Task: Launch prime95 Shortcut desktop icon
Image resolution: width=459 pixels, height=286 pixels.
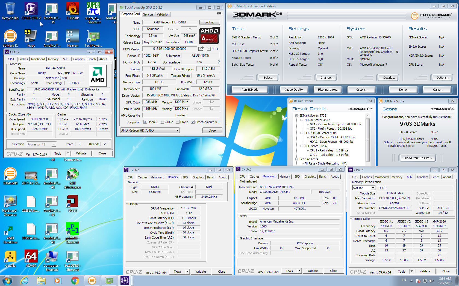Action: [73, 233]
